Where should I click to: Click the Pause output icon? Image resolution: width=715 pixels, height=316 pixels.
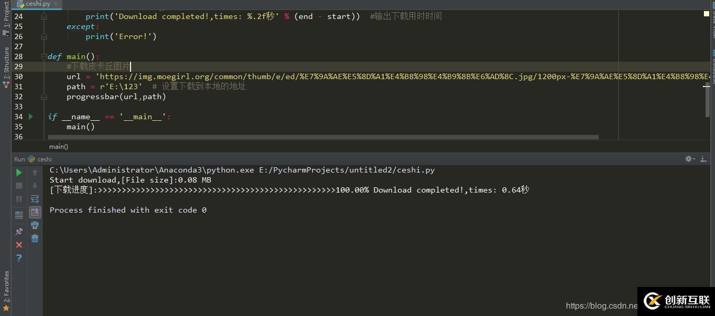(19, 199)
